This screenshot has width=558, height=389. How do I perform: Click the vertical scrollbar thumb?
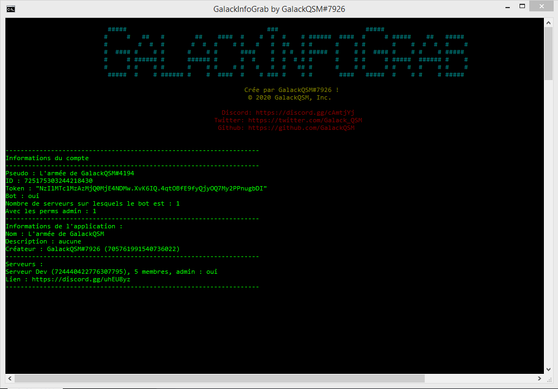point(548,53)
